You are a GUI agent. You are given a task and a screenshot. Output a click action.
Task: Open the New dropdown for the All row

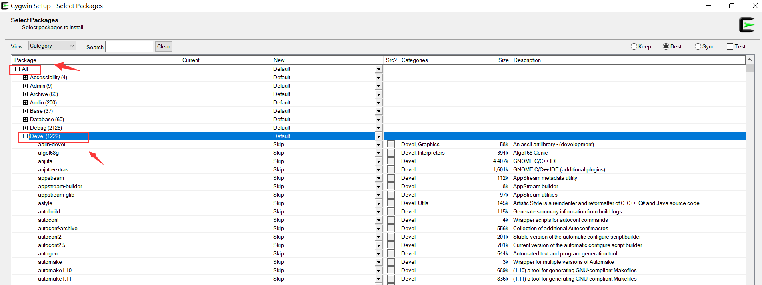(x=378, y=69)
